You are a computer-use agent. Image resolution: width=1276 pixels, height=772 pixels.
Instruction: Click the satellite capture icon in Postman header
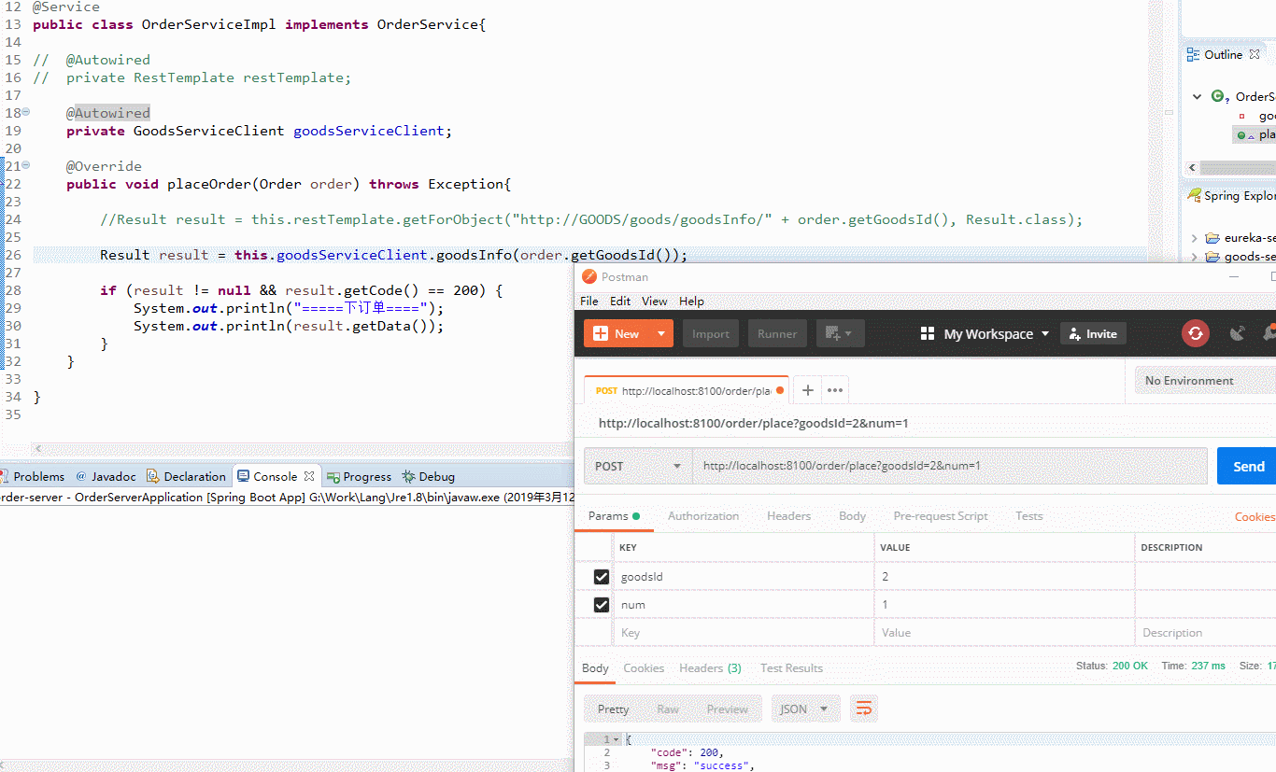click(x=1238, y=333)
